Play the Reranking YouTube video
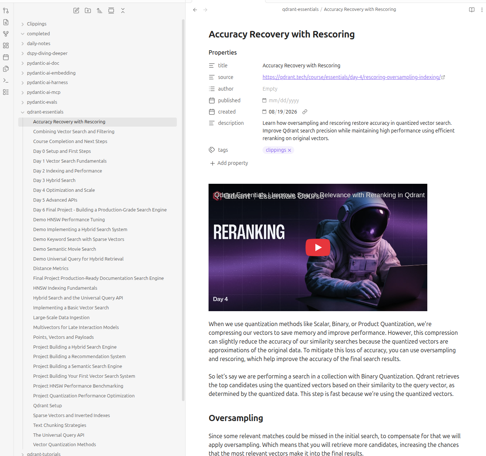The width and height of the screenshot is (486, 456). tap(318, 247)
